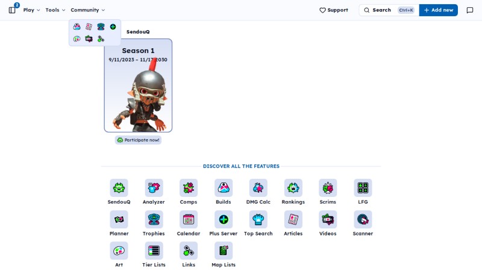Open Top Search in the features grid
Screen dimensions: 482x271
coord(258,223)
